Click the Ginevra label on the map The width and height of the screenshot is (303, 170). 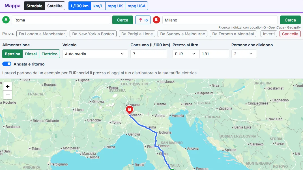pos(98,101)
